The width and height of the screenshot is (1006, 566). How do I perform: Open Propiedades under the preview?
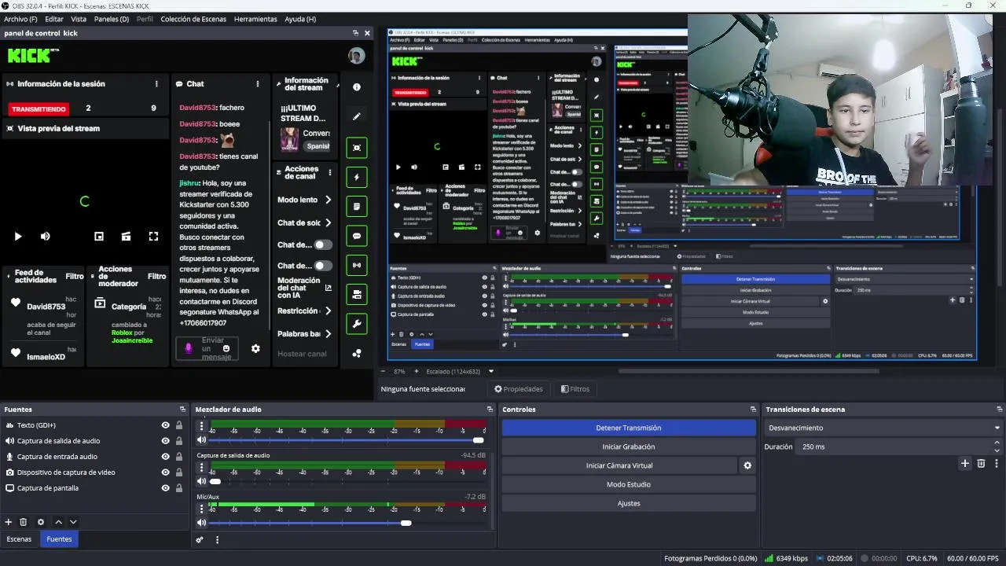(519, 389)
